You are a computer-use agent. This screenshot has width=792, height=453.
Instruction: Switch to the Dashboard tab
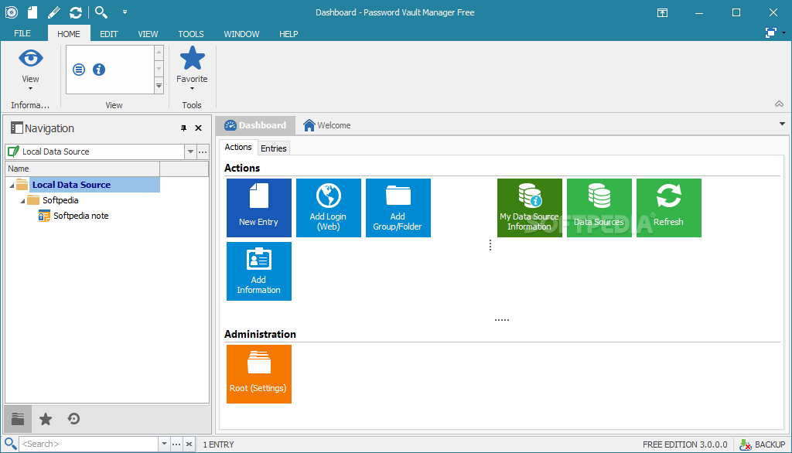[255, 125]
